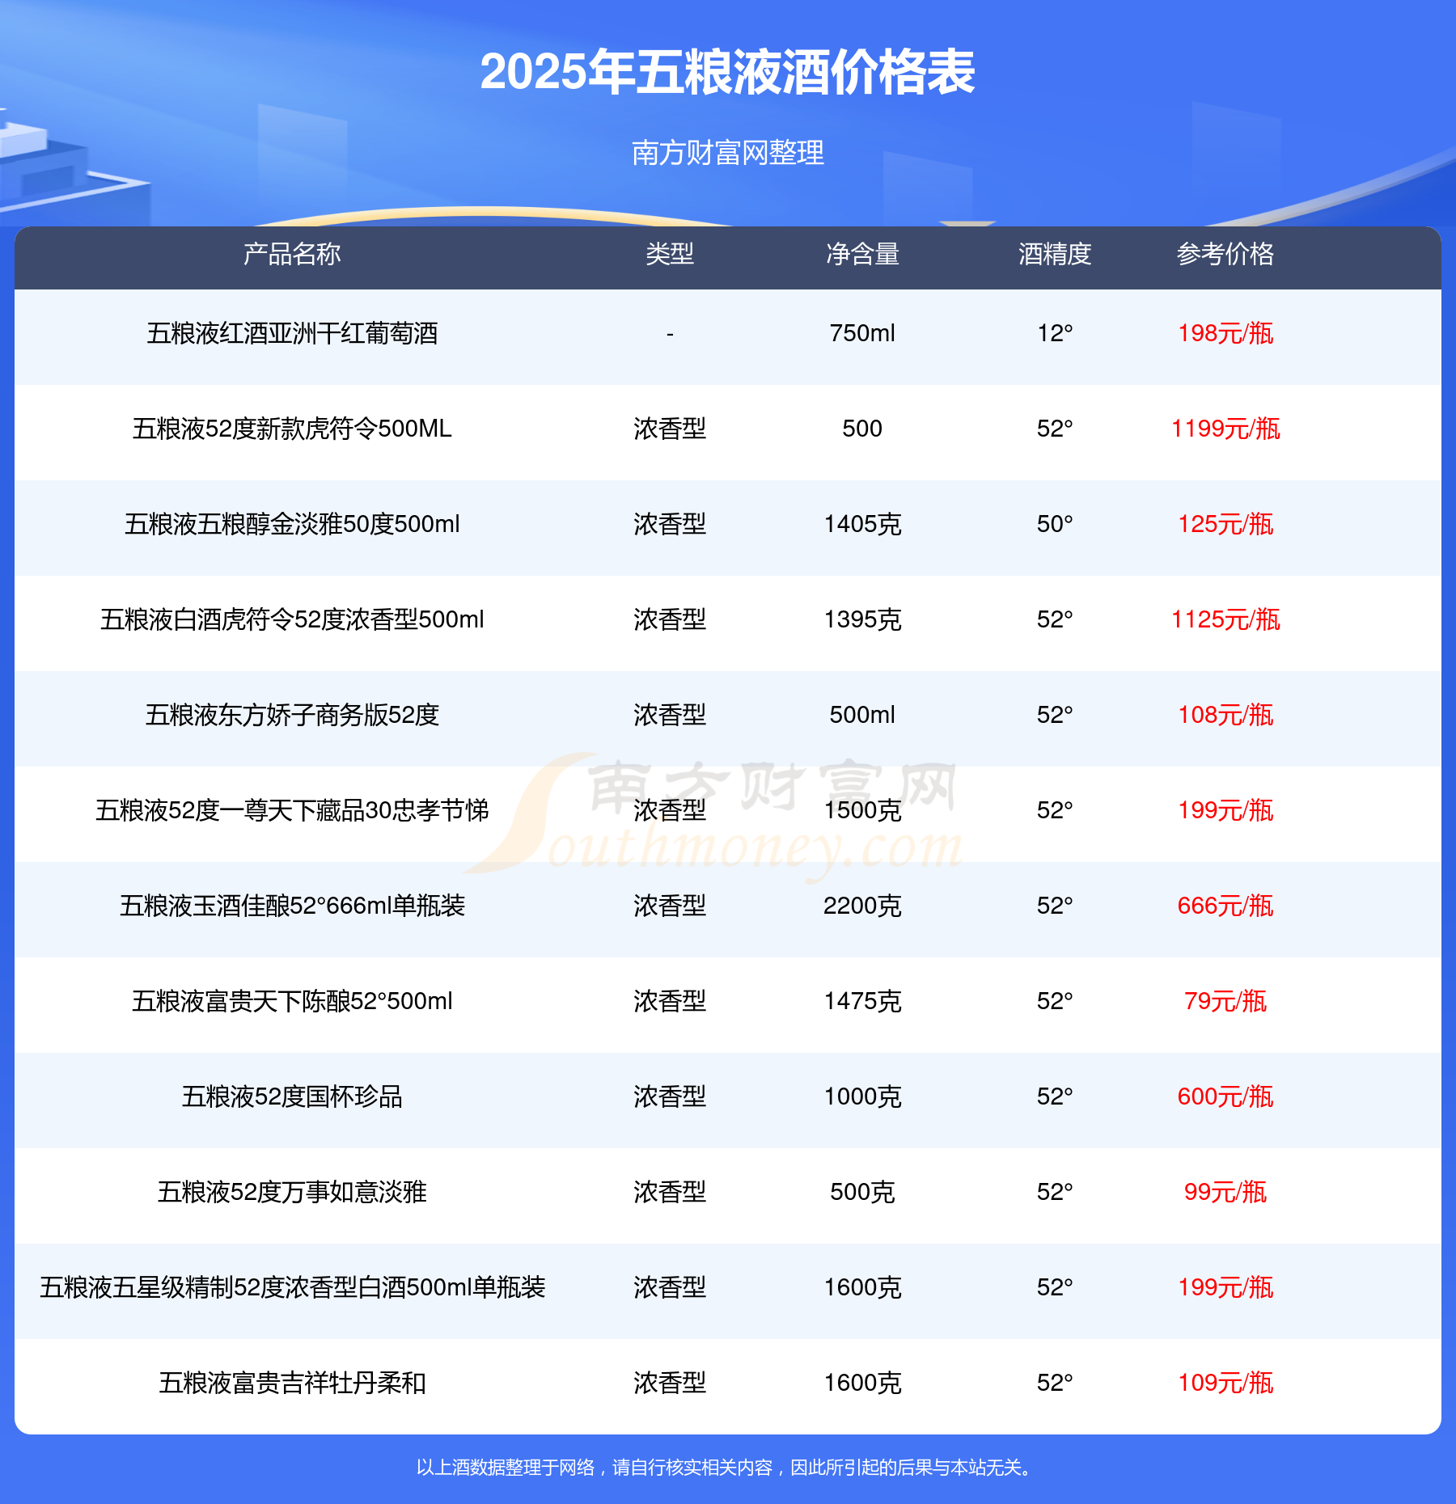This screenshot has width=1456, height=1504.
Task: Click the alcohol value 50°
Action: tap(1055, 524)
